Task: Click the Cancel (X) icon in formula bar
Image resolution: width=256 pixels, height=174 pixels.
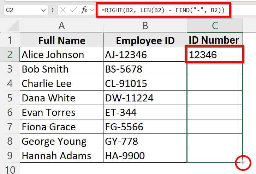Action: click(x=63, y=10)
